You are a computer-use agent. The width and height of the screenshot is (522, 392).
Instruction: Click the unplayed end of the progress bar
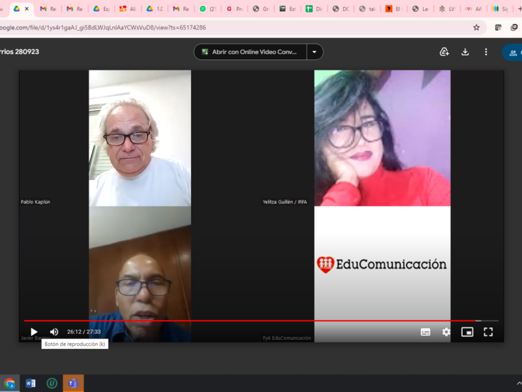[x=490, y=321]
